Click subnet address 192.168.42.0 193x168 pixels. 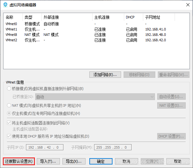pos(156,40)
